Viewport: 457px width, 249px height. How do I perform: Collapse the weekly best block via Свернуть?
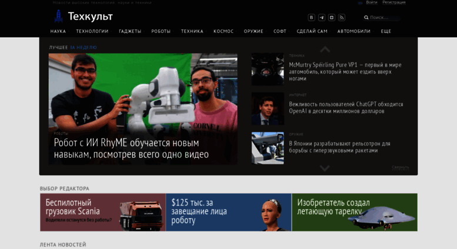400,167
